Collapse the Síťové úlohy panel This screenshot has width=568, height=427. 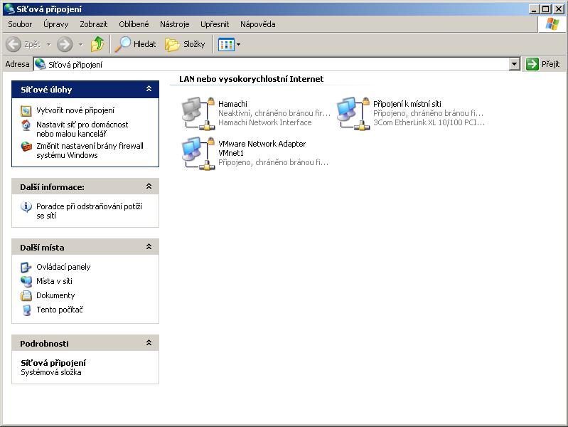tap(149, 90)
